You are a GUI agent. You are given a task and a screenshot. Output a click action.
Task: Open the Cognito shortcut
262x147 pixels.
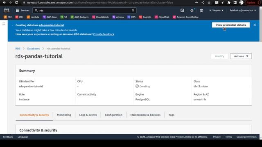click(x=145, y=17)
